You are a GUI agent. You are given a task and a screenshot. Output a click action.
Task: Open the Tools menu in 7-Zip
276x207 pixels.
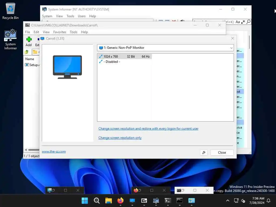point(74,32)
